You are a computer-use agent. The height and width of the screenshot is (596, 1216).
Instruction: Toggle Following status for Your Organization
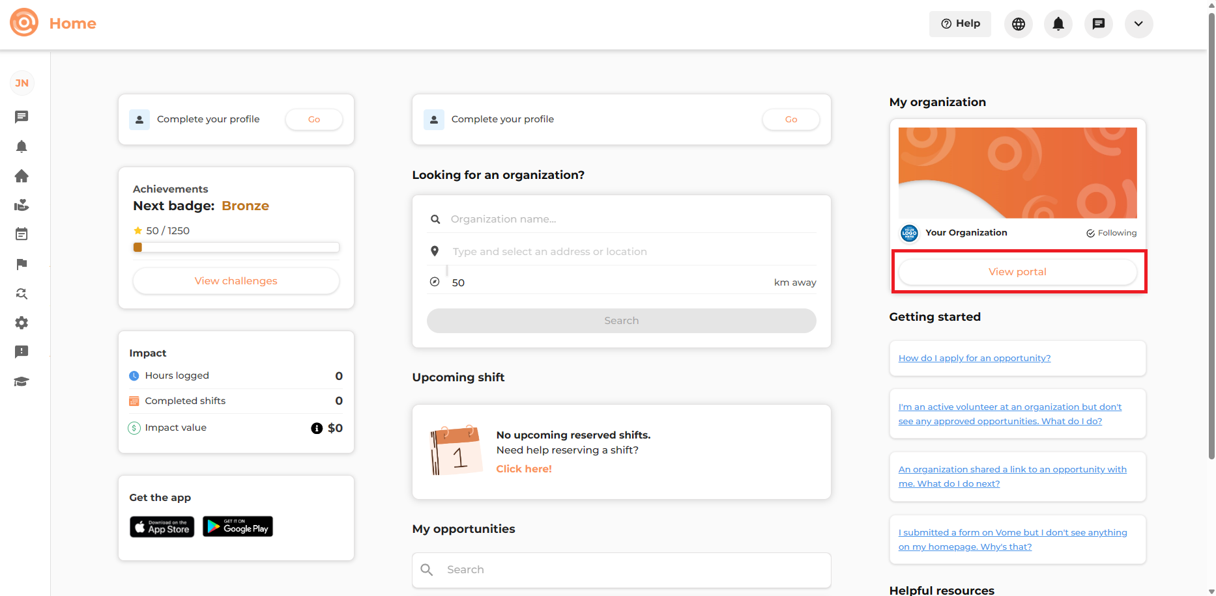click(1111, 233)
